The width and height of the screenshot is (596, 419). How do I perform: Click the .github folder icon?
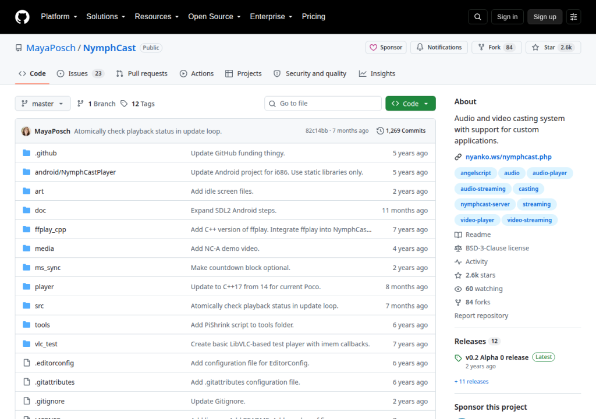26,153
